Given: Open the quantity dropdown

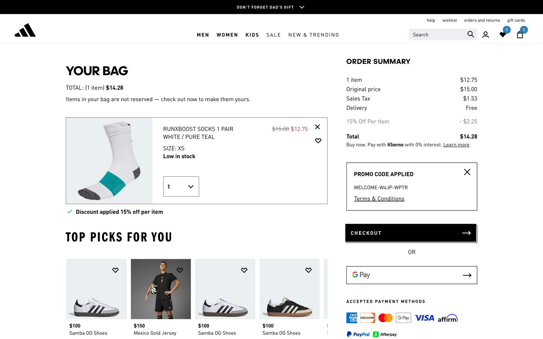Looking at the screenshot, I should pos(181,186).
